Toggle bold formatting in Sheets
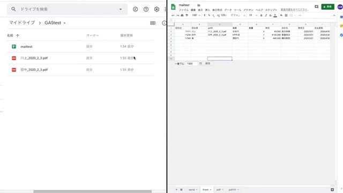This screenshot has width=343, height=193. pyautogui.click(x=261, y=16)
